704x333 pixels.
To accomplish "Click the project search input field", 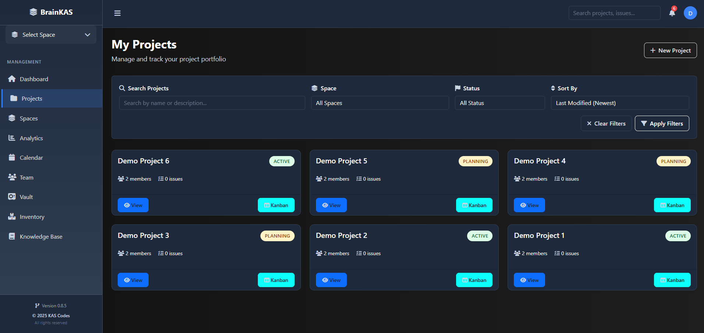I will (x=212, y=103).
